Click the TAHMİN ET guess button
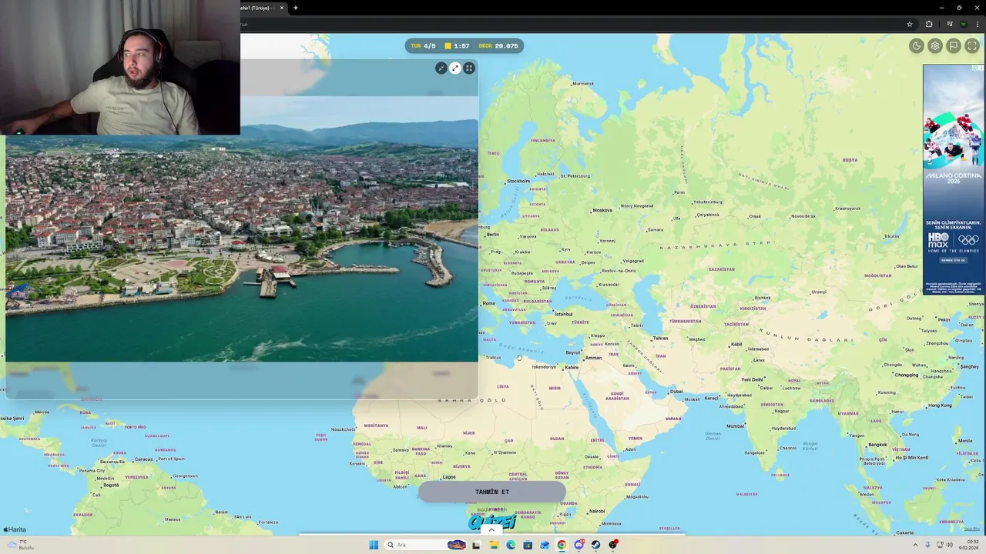This screenshot has height=554, width=986. 492,492
